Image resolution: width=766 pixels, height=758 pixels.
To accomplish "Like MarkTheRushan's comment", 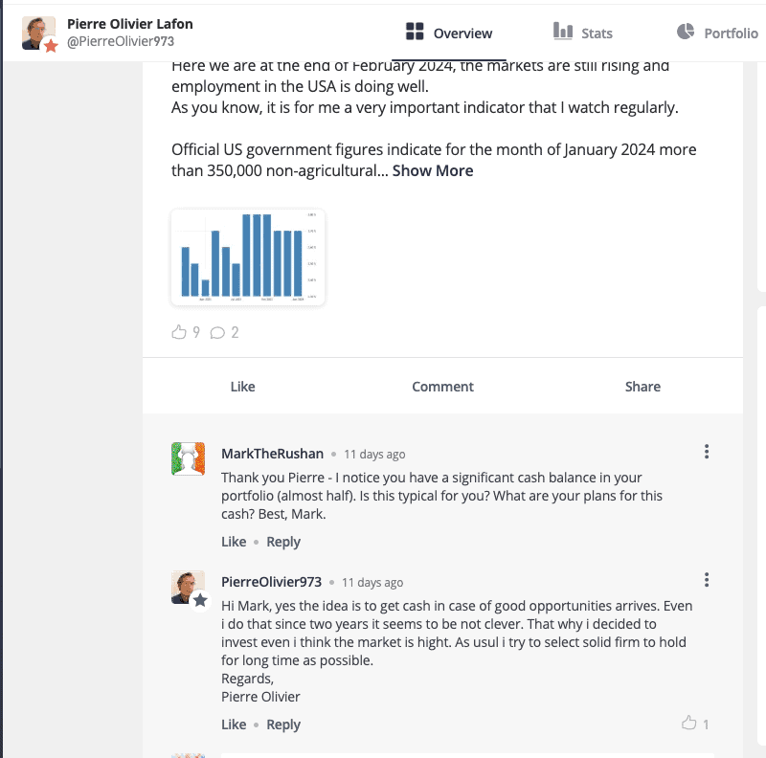I will pos(234,542).
